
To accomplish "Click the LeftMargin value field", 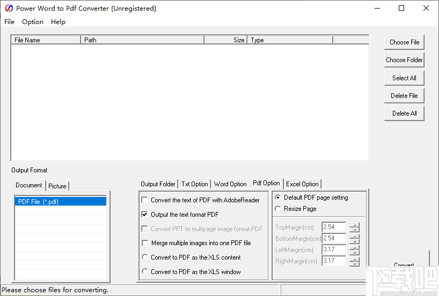I will click(x=334, y=249).
